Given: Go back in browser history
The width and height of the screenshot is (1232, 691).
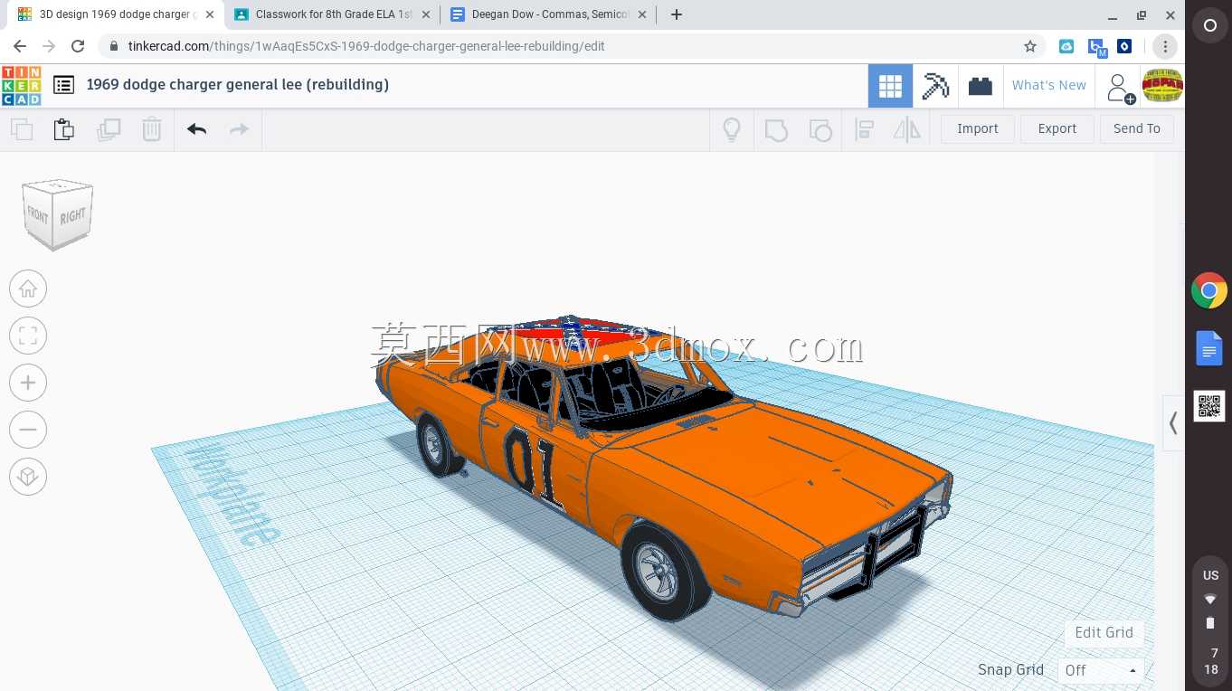Looking at the screenshot, I should point(20,46).
